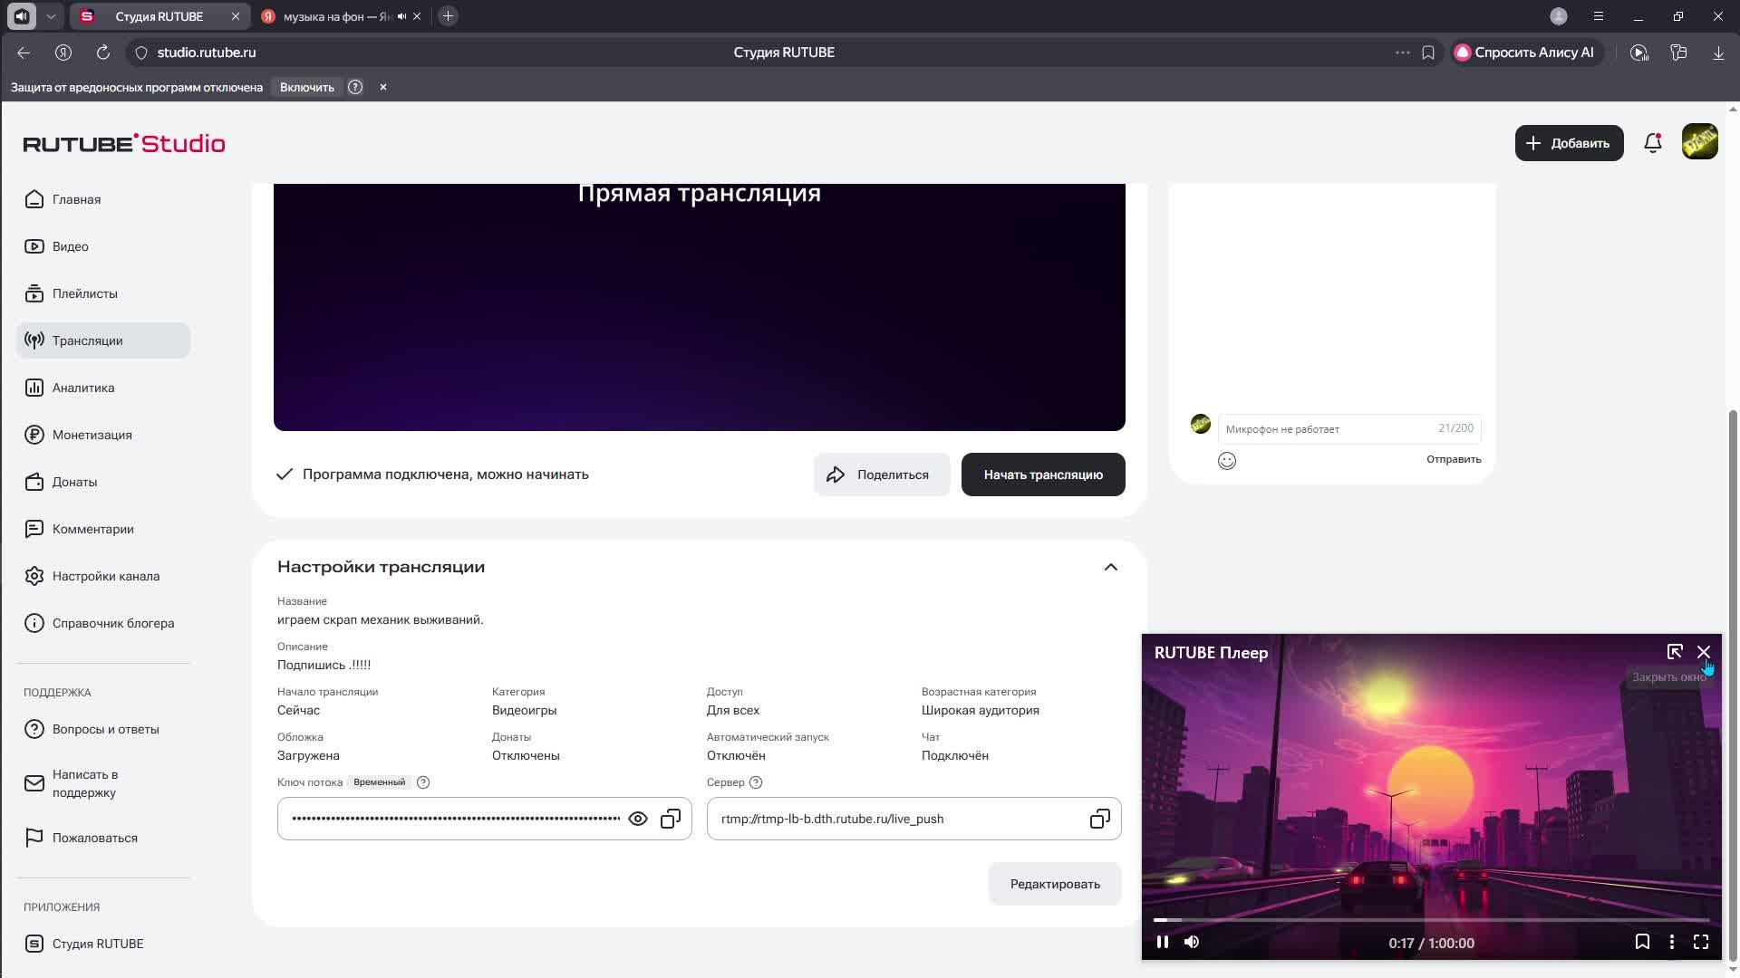Expand mini player back to page
Screen dimensions: 1740x978
click(1674, 652)
